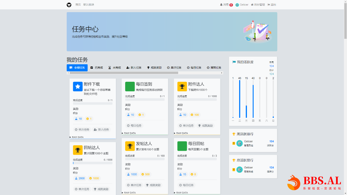This screenshot has height=195, width=347.
Task: Click the 15 experience reward on 每日回帖
Action: pos(183,174)
